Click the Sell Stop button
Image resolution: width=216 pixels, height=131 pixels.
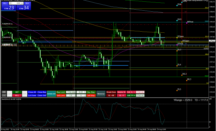pos(91,95)
